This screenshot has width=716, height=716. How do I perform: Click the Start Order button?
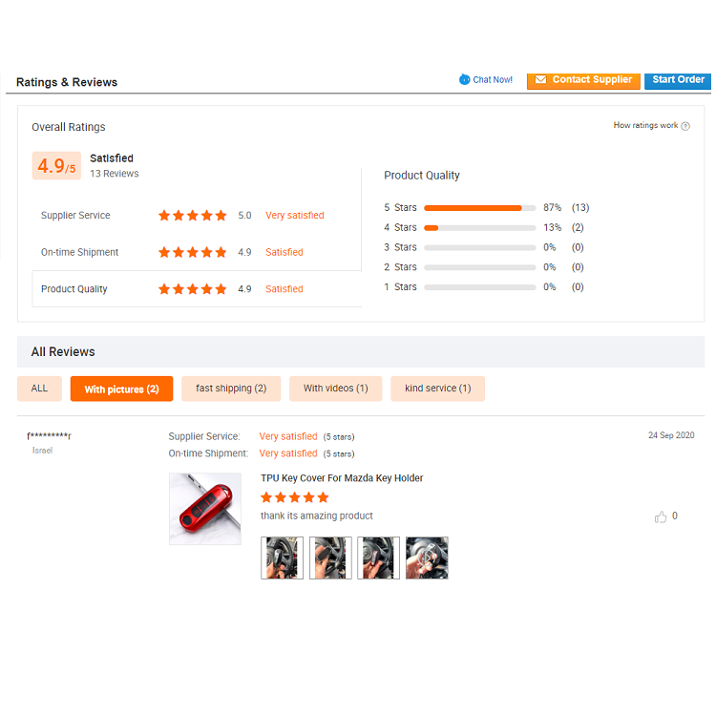pos(678,80)
